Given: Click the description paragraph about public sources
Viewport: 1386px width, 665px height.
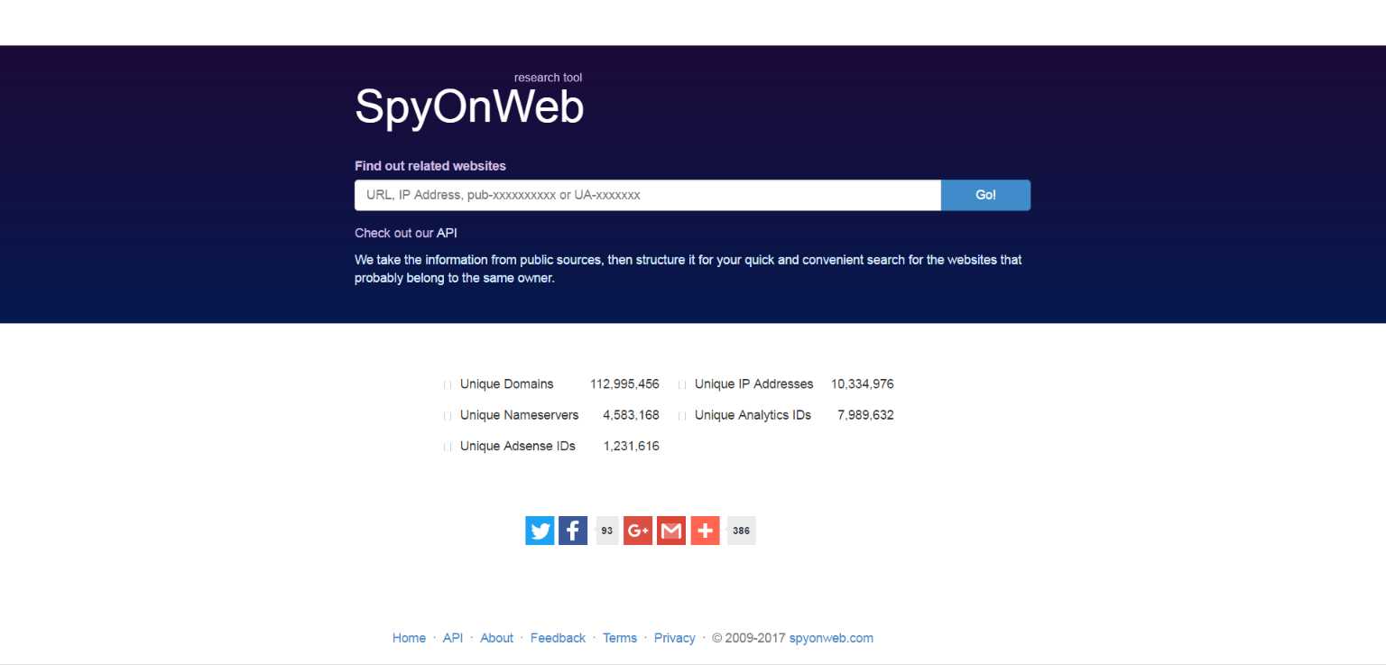Looking at the screenshot, I should coord(688,269).
